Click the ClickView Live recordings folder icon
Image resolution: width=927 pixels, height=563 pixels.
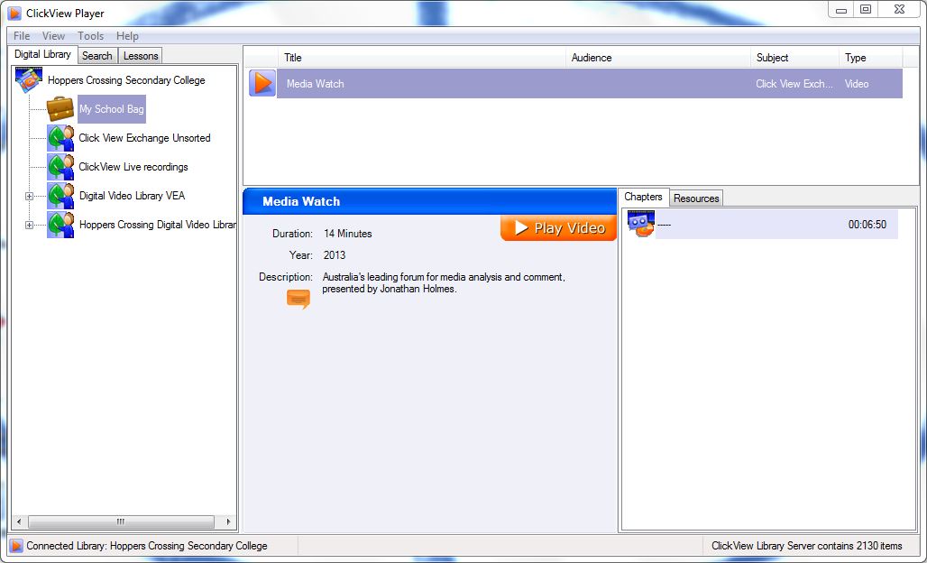click(60, 167)
